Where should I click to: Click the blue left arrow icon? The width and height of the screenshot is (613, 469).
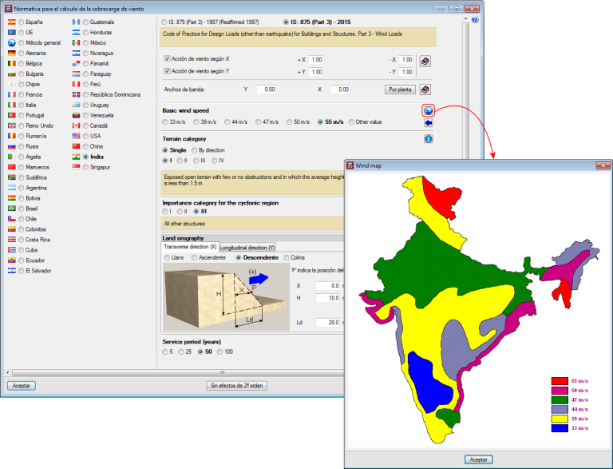coord(428,123)
